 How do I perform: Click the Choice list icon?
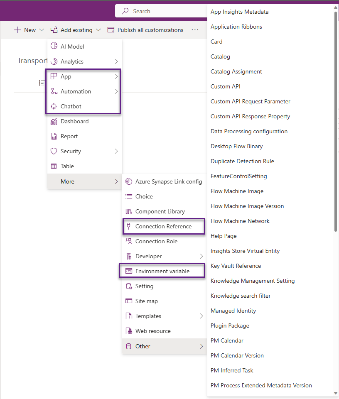pyautogui.click(x=129, y=196)
